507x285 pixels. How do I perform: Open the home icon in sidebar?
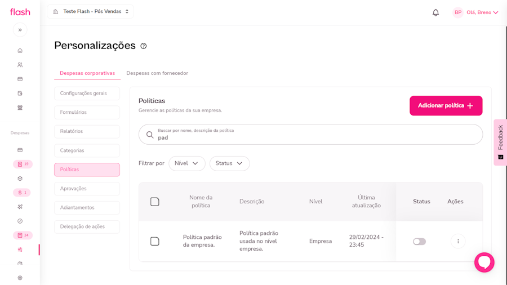click(x=20, y=51)
